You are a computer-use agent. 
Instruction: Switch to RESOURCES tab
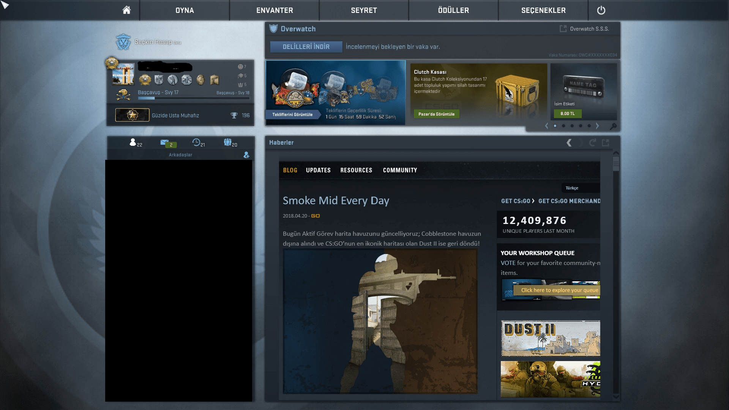click(x=356, y=170)
